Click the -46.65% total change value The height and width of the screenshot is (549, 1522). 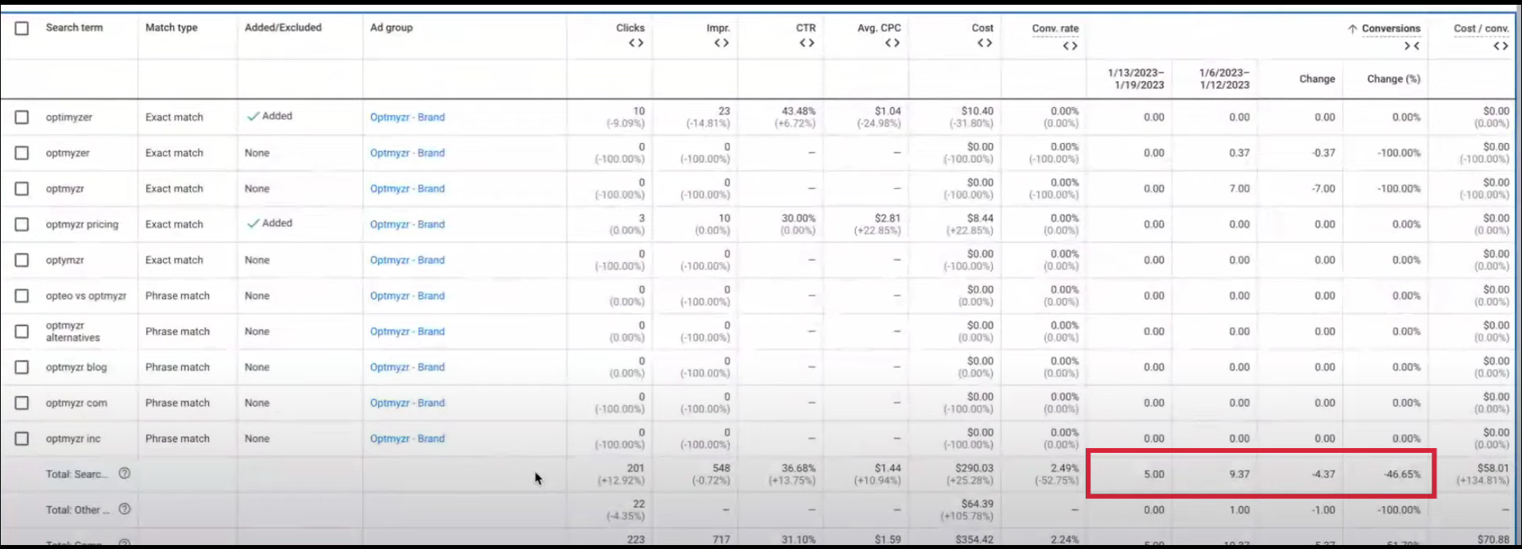coord(1401,474)
